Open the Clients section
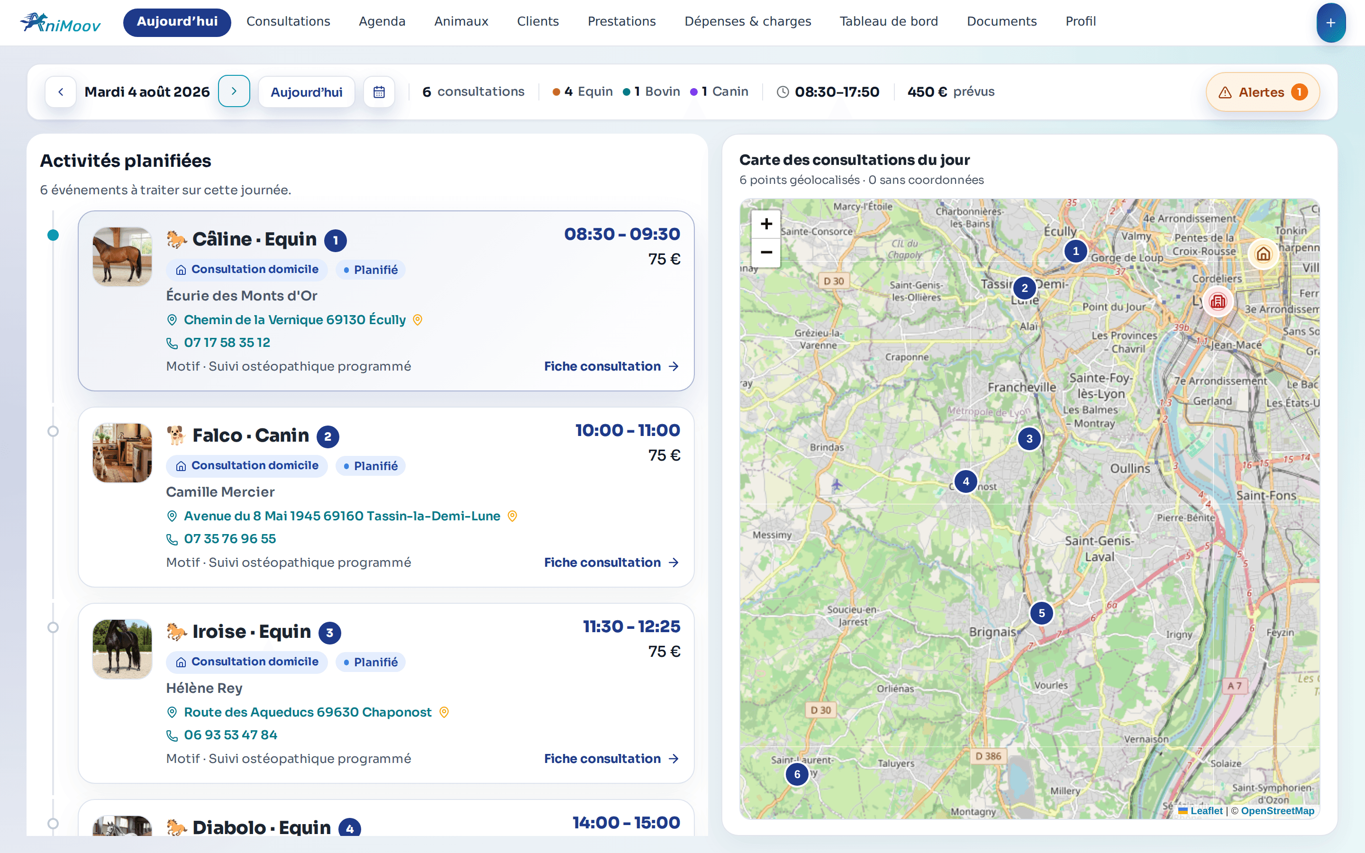1365x853 pixels. click(537, 21)
